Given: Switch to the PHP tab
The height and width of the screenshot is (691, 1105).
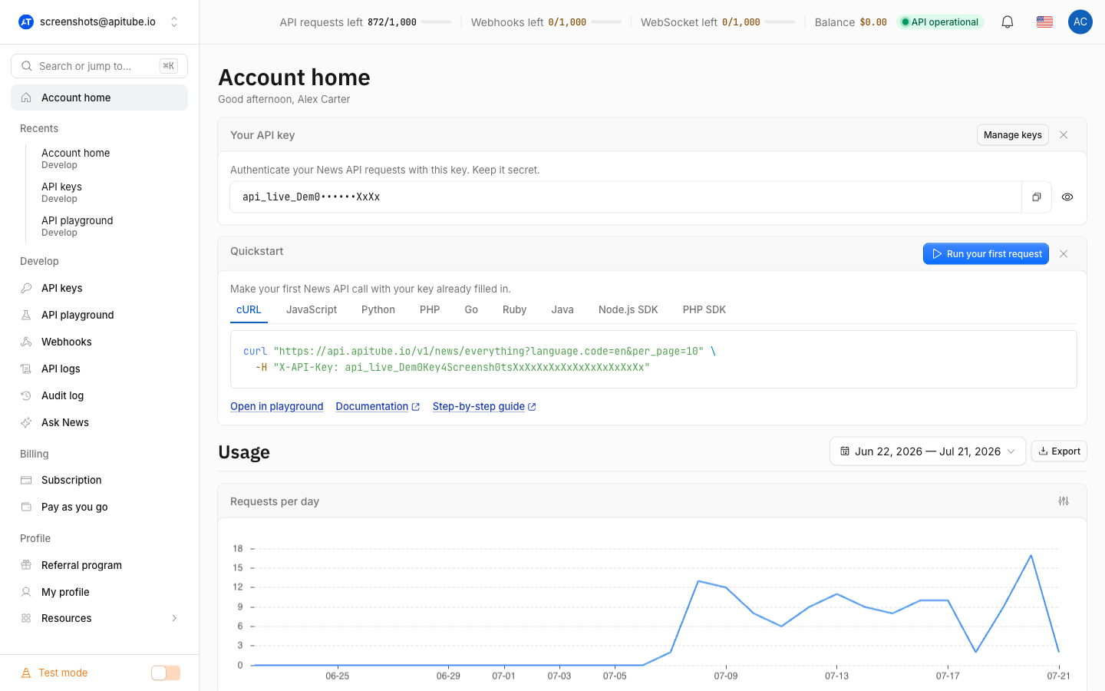Looking at the screenshot, I should (430, 309).
